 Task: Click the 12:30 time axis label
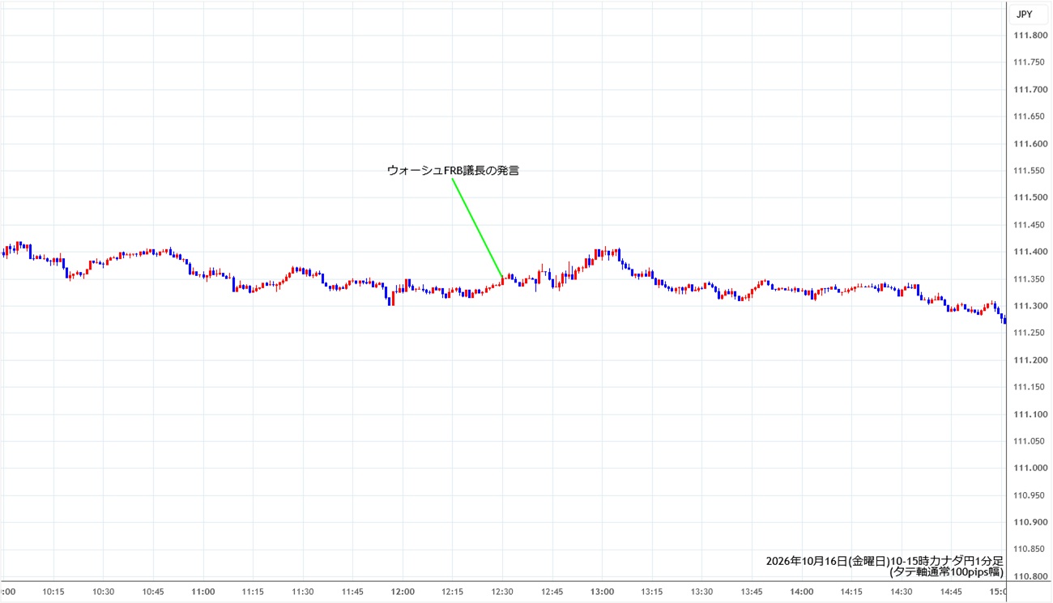pos(502,592)
